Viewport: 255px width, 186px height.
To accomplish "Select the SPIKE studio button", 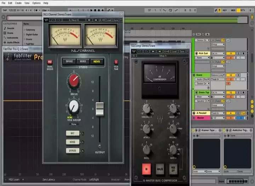I will point(69,61).
